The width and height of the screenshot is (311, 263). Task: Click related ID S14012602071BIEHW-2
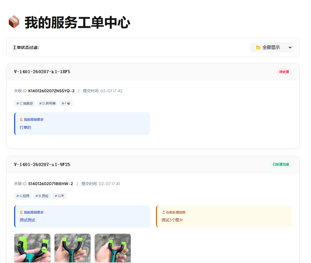click(x=50, y=184)
